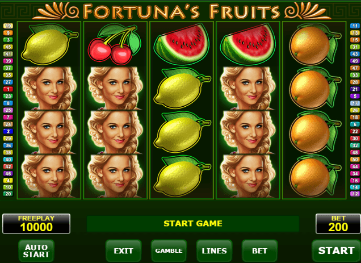Select payline marker 20 at bottom left

pyautogui.click(x=8, y=194)
